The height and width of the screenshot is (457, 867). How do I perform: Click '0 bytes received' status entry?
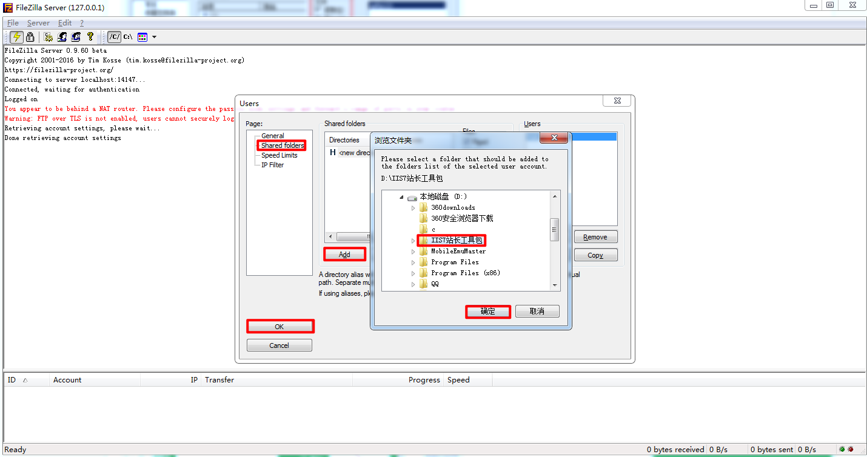coord(675,450)
